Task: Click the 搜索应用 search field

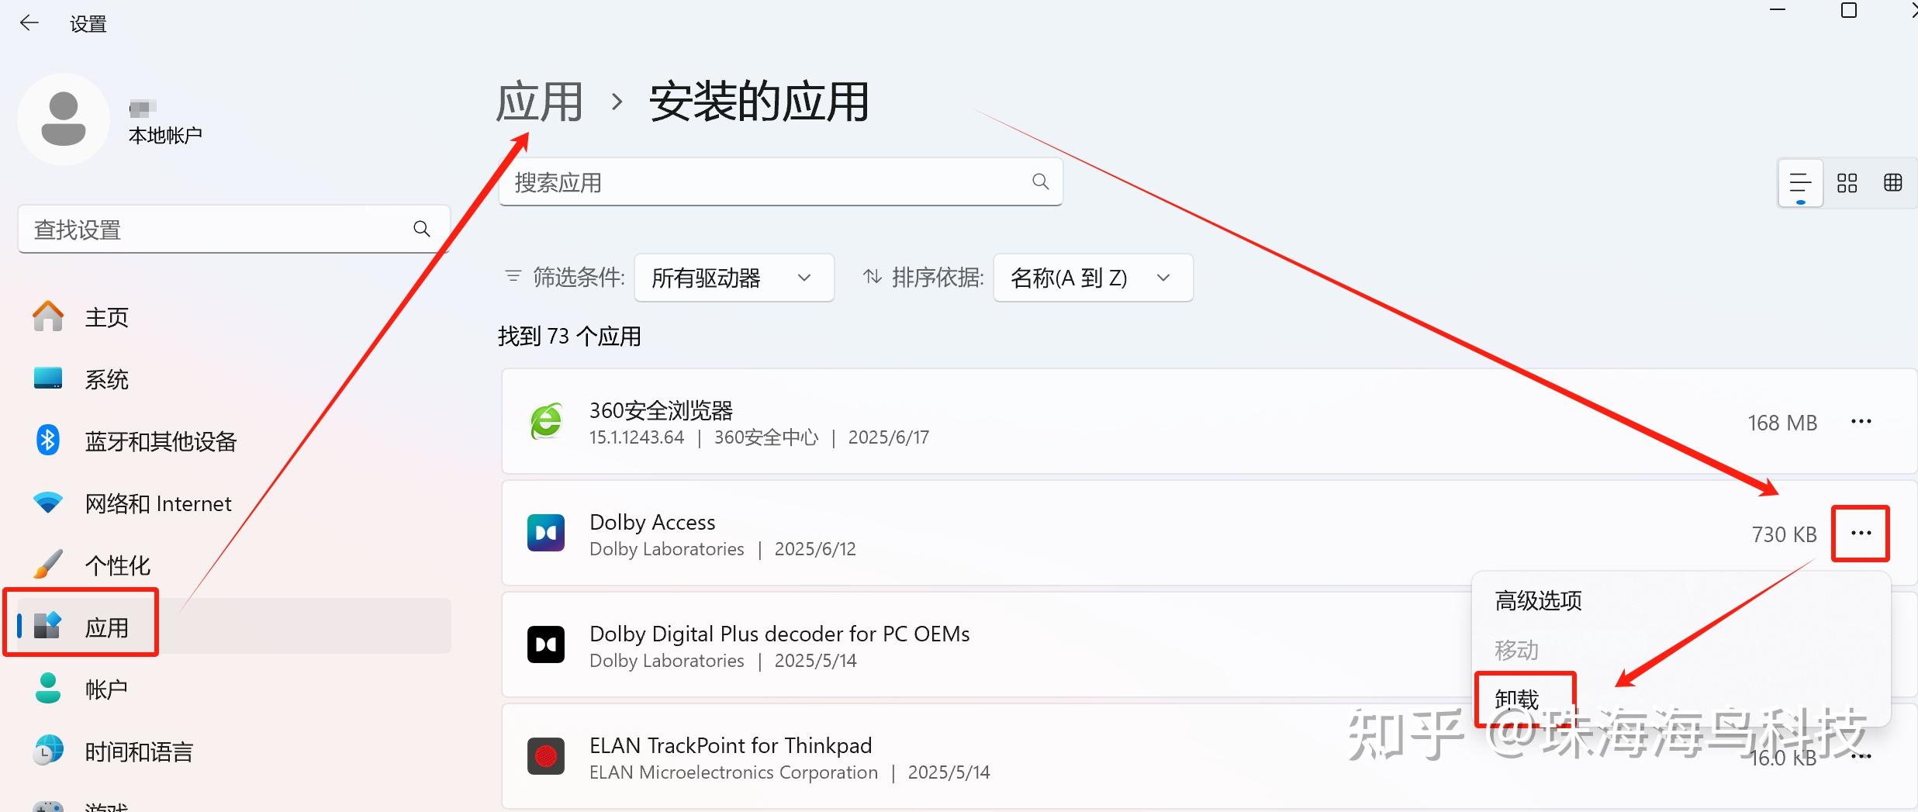Action: click(780, 182)
